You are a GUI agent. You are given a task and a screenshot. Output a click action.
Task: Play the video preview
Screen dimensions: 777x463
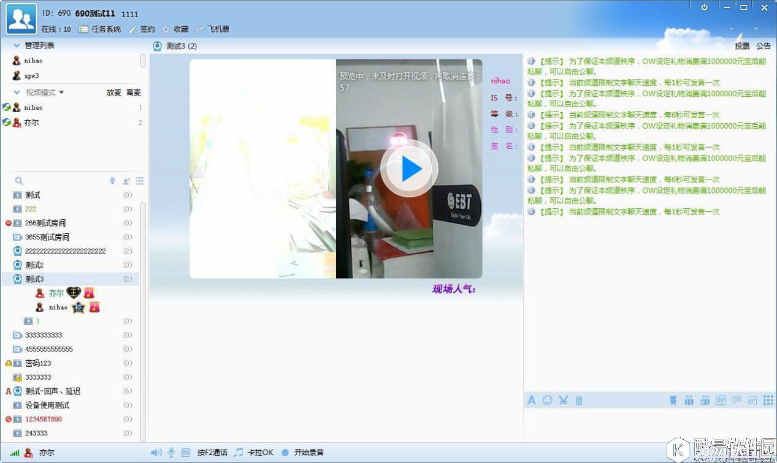tap(408, 168)
